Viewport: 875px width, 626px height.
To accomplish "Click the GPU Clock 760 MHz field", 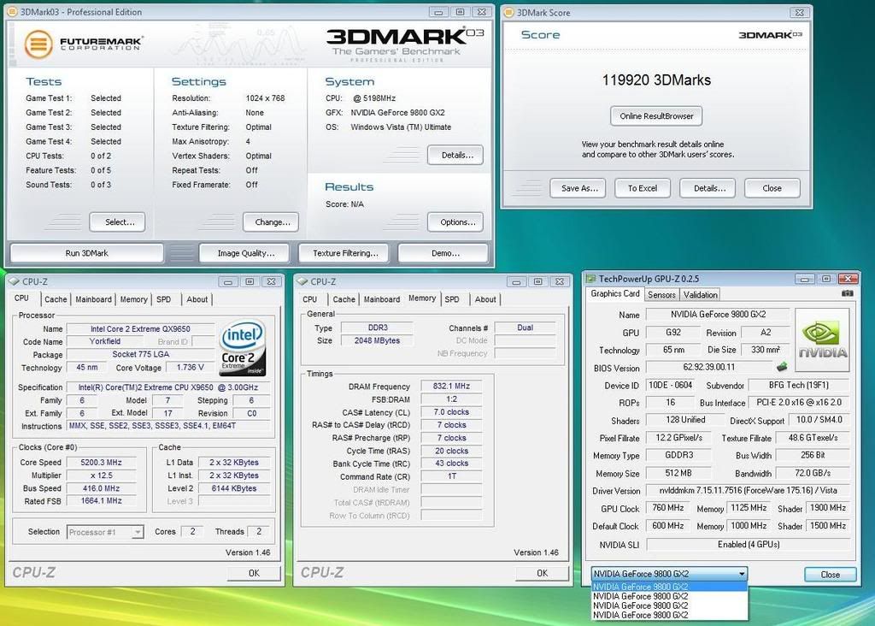I will click(668, 508).
